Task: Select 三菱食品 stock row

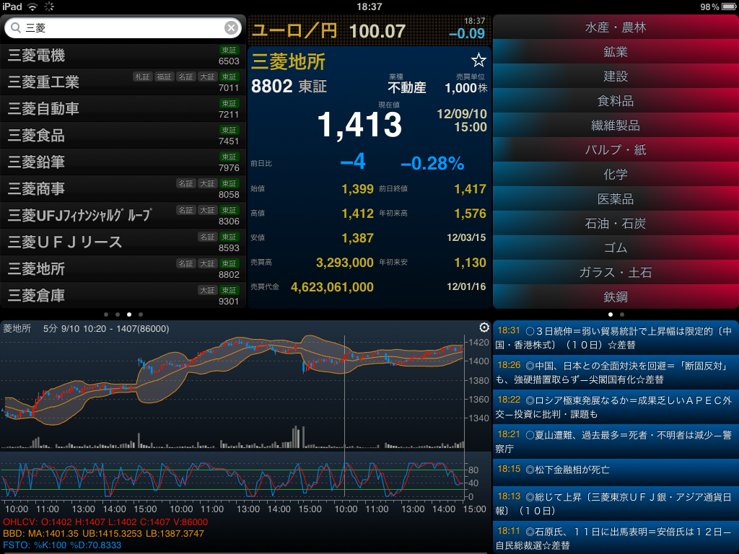Action: 123,136
